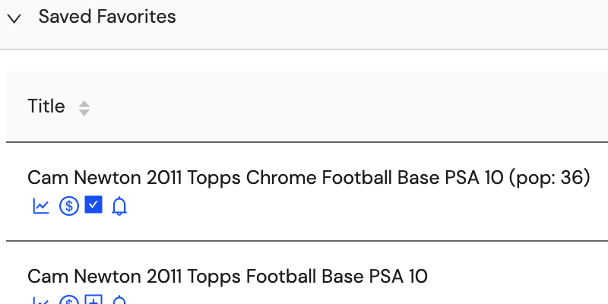608x304 pixels.
Task: Sort table by the Title column header
Action: [46, 106]
